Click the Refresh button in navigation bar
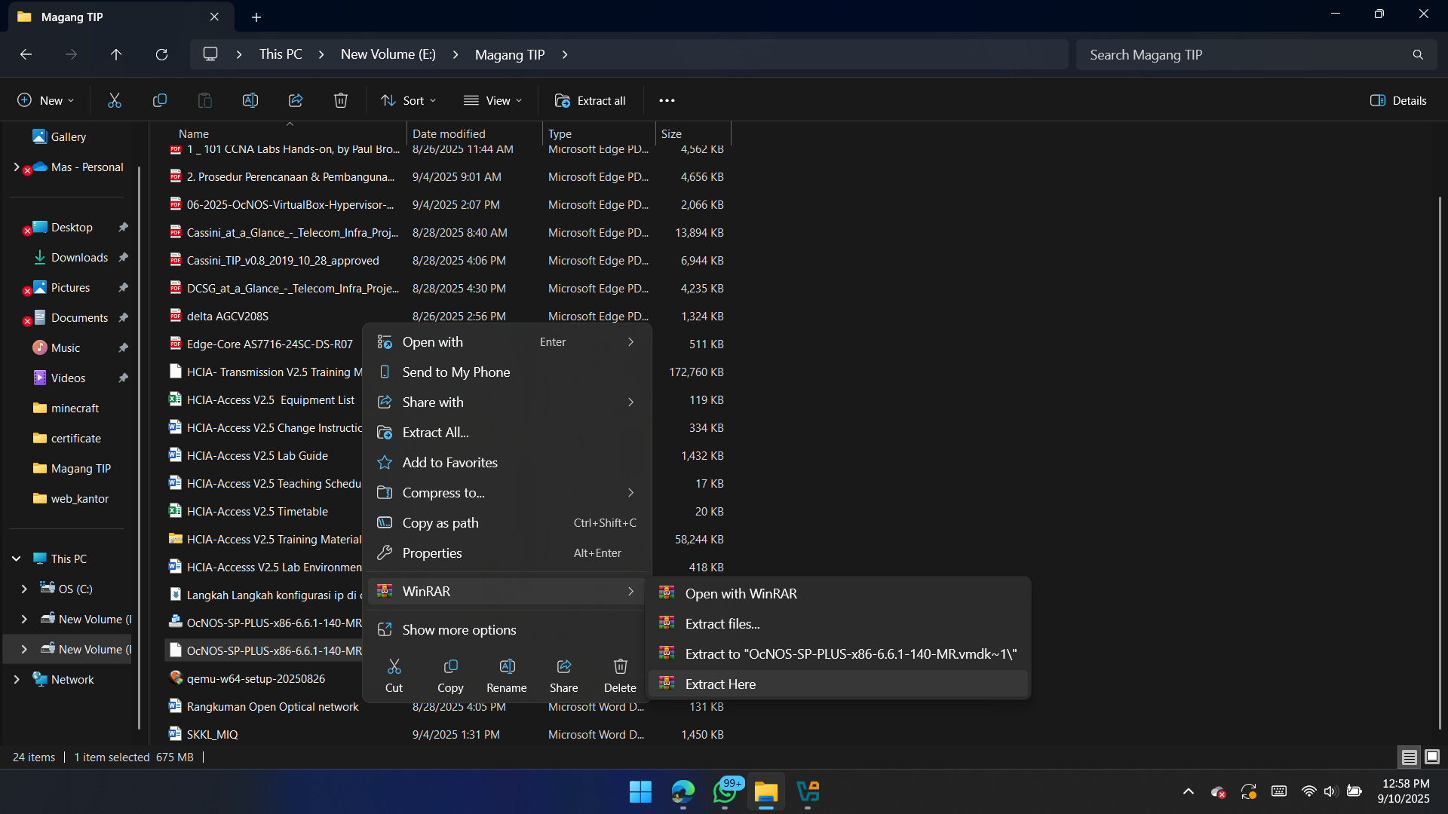The image size is (1448, 814). 161,54
